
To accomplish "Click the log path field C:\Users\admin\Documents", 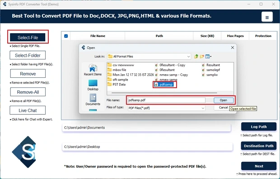I will 146,128.
